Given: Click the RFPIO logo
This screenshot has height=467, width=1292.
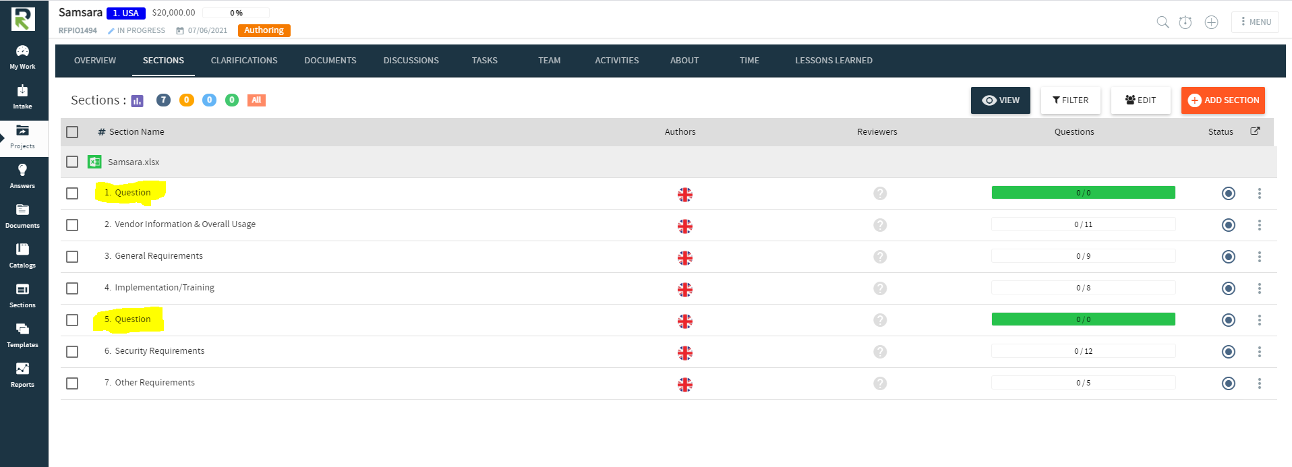Looking at the screenshot, I should click(x=23, y=19).
